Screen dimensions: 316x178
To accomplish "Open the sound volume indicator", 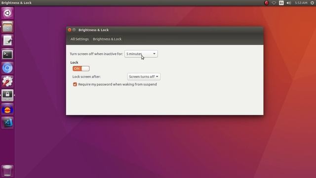I will [x=288, y=3].
